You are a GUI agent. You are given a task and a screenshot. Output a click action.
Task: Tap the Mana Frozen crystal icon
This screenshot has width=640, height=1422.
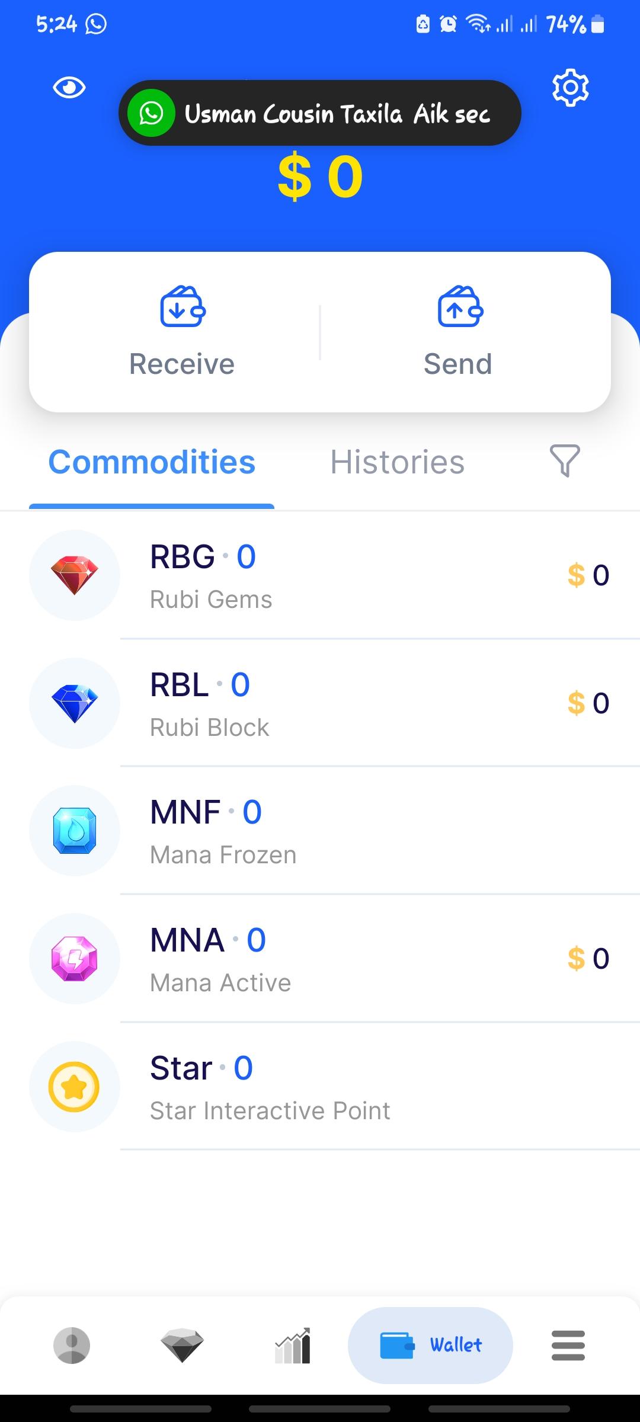tap(75, 831)
